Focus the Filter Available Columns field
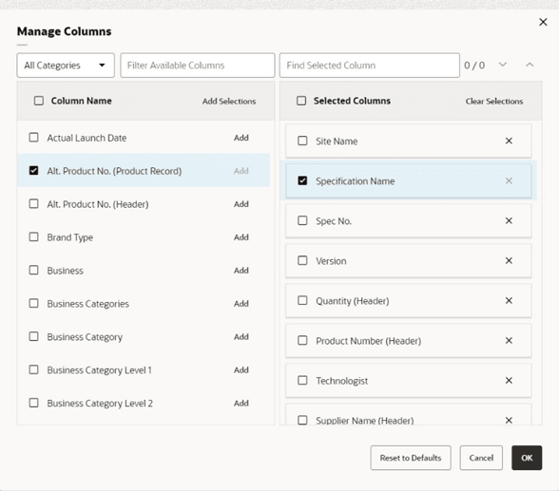The image size is (559, 491). click(x=198, y=66)
